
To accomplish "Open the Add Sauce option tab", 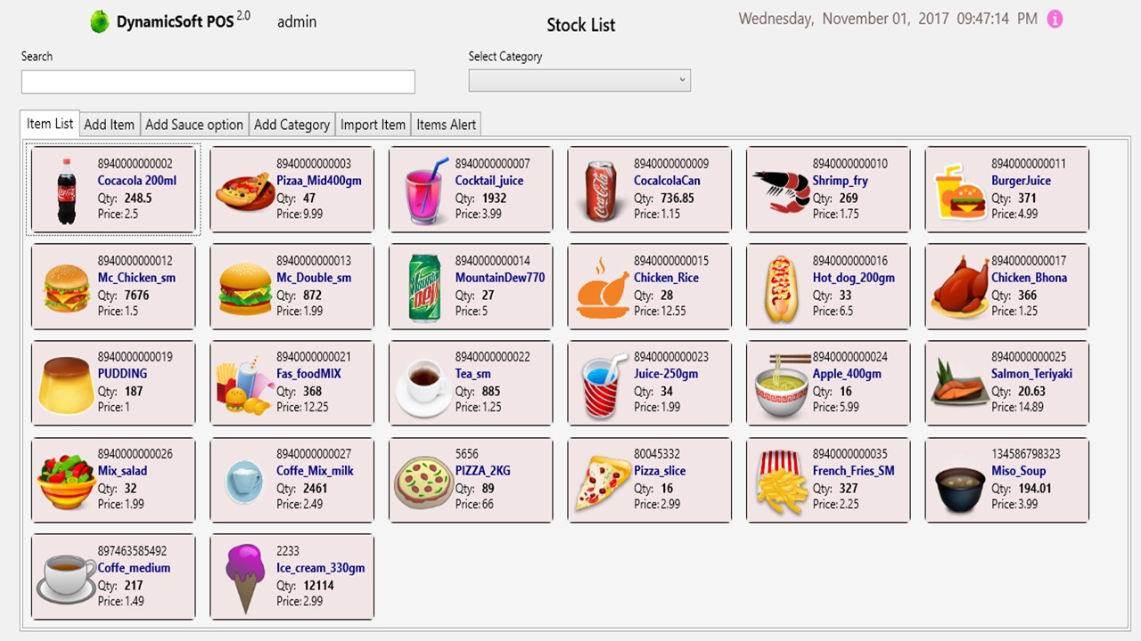I will coord(193,124).
